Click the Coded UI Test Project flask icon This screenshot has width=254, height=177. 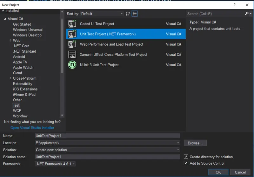point(72,23)
